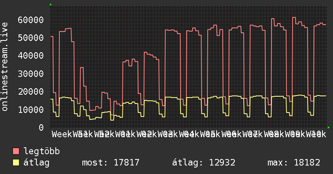Click the yellow átlag legend color swatch
Image resolution: width=333 pixels, height=174 pixels.
click(16, 163)
